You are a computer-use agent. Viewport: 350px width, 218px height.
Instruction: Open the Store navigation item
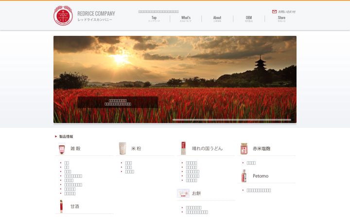[x=281, y=19]
